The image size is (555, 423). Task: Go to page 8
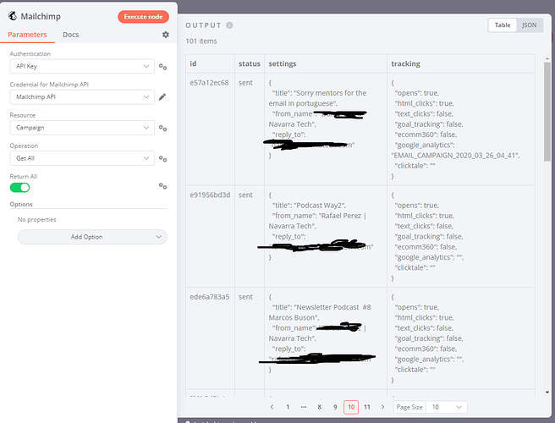(x=319, y=407)
